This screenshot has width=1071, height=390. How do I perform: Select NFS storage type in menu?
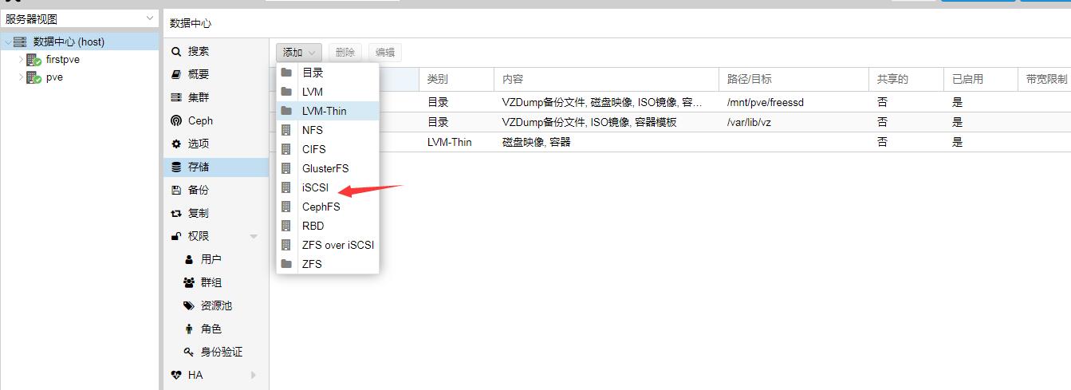pyautogui.click(x=313, y=130)
